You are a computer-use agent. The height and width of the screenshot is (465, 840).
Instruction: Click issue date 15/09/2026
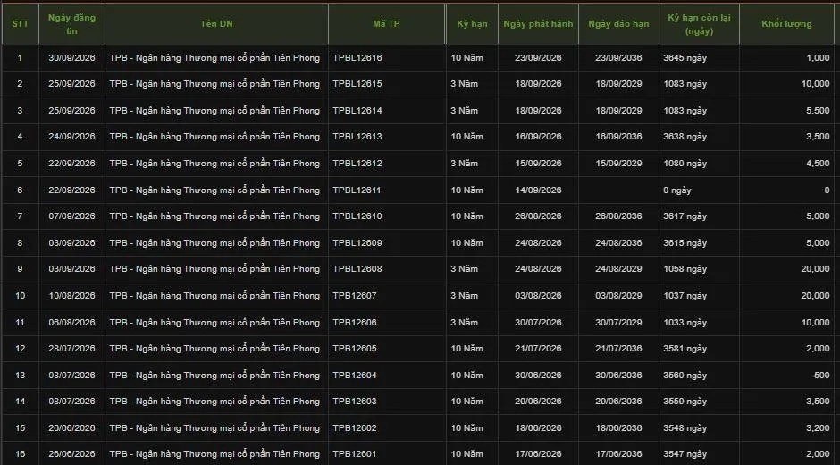pos(538,164)
